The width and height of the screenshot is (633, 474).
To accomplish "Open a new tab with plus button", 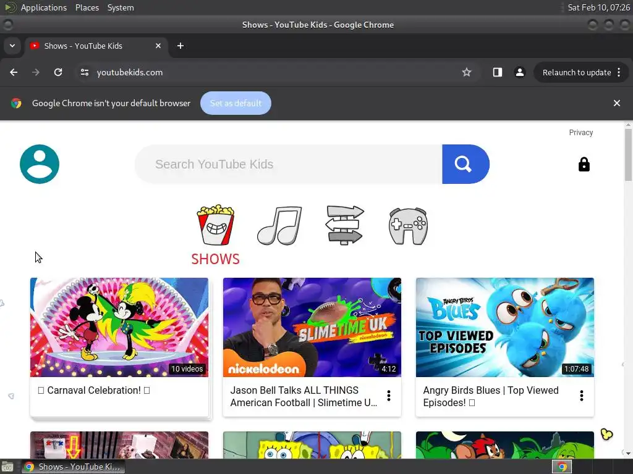I will (x=181, y=46).
